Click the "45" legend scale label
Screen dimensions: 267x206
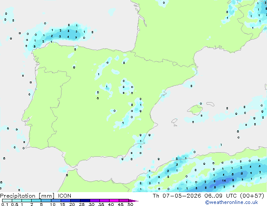click(120, 204)
